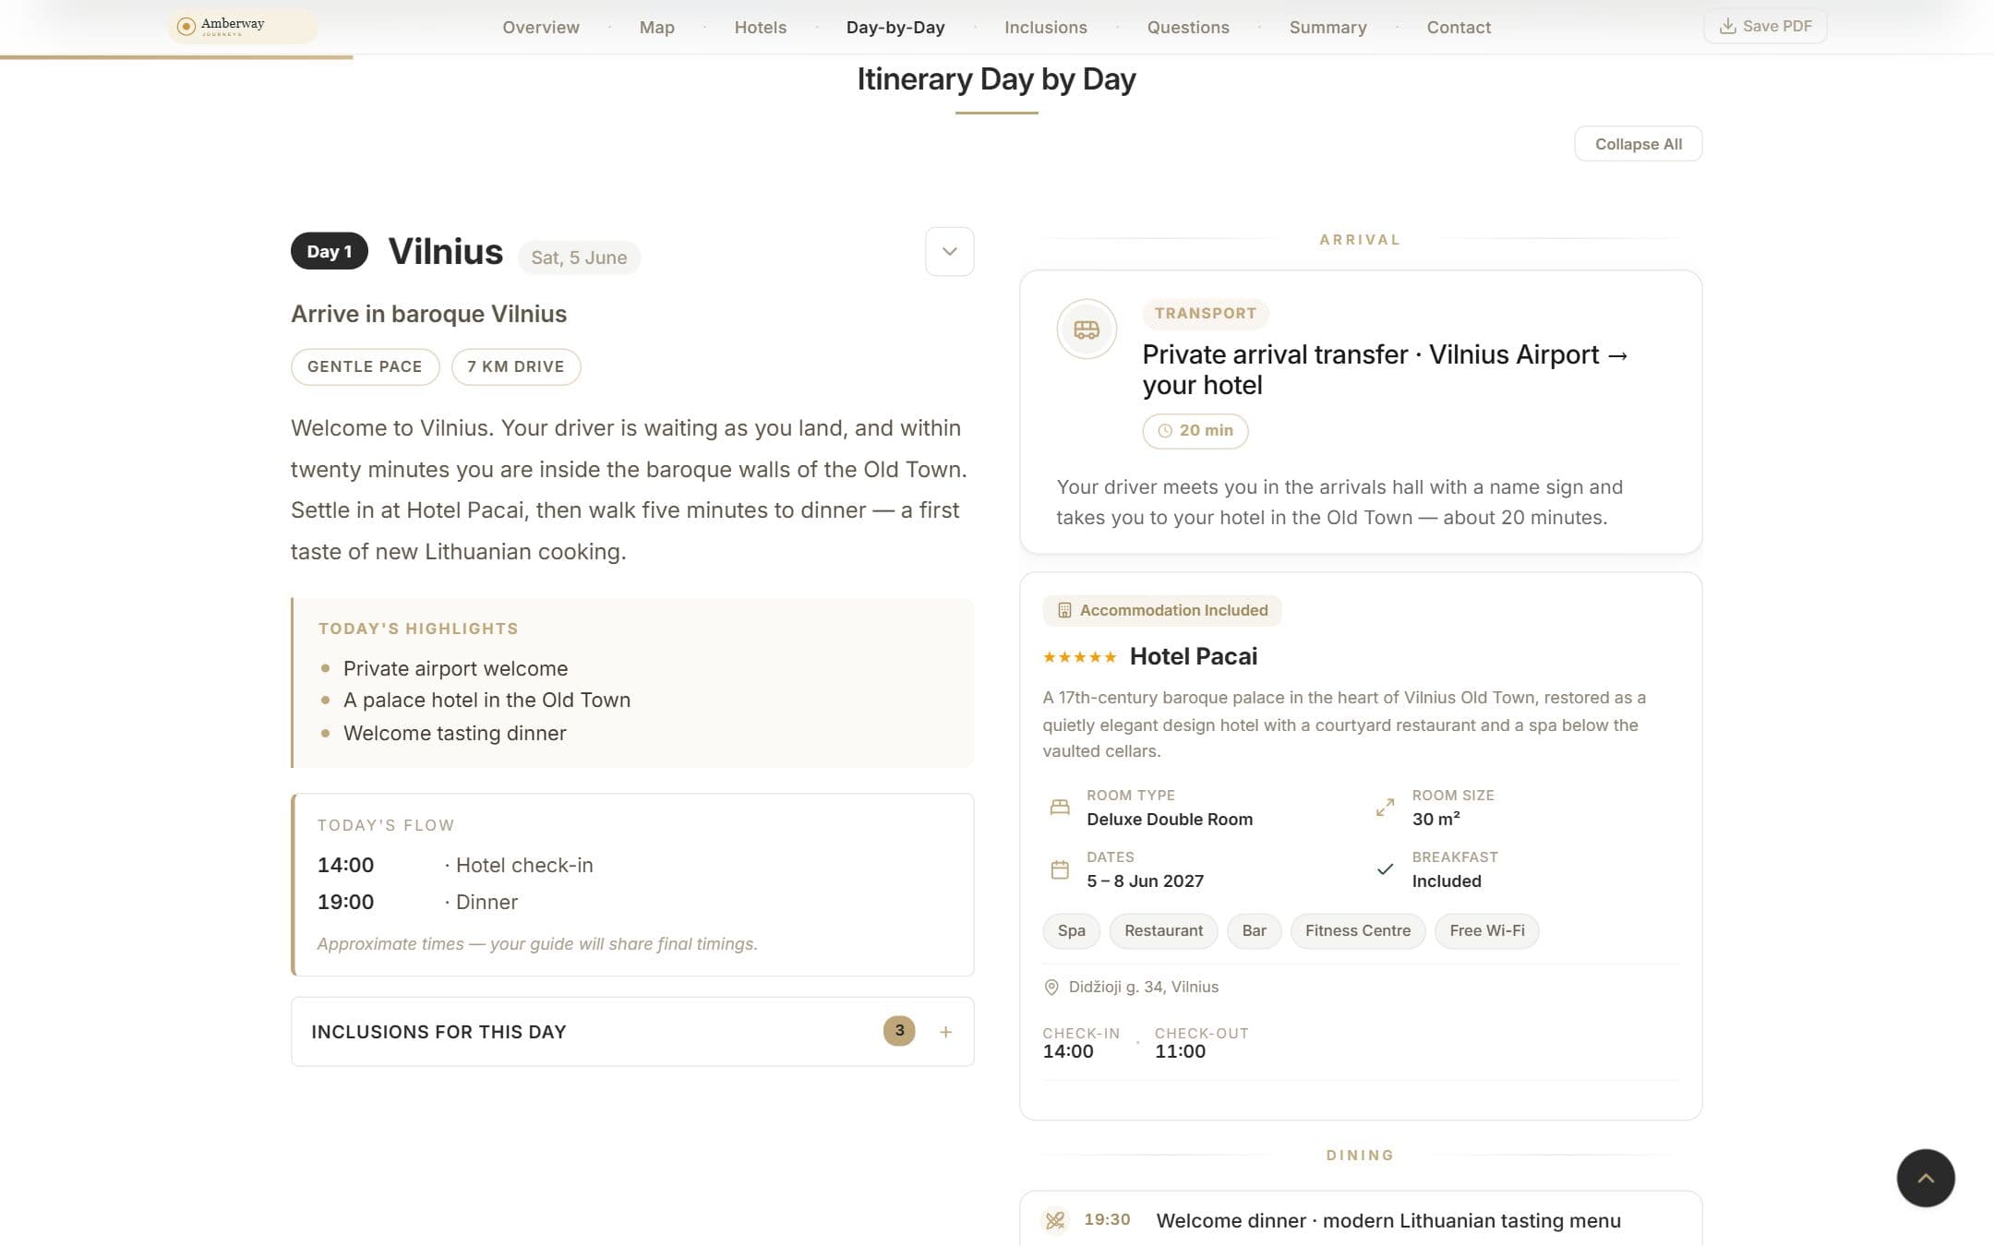Select the Day-by-Day nav tab
Screen dimensions: 1994x1246
coord(895,28)
